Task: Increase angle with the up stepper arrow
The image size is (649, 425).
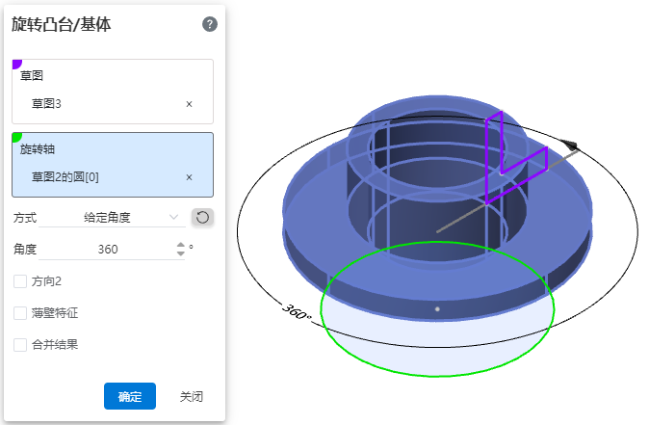Action: click(x=180, y=245)
